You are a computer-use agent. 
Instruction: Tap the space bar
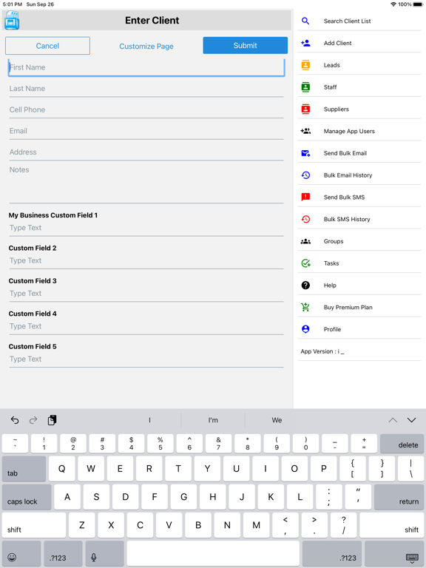point(213,554)
